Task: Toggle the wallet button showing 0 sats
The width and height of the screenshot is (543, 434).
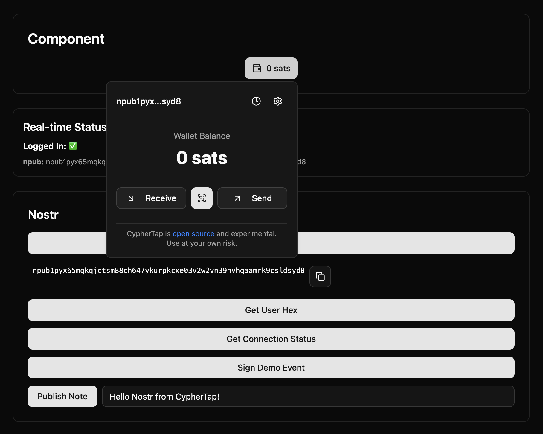Action: (x=271, y=68)
